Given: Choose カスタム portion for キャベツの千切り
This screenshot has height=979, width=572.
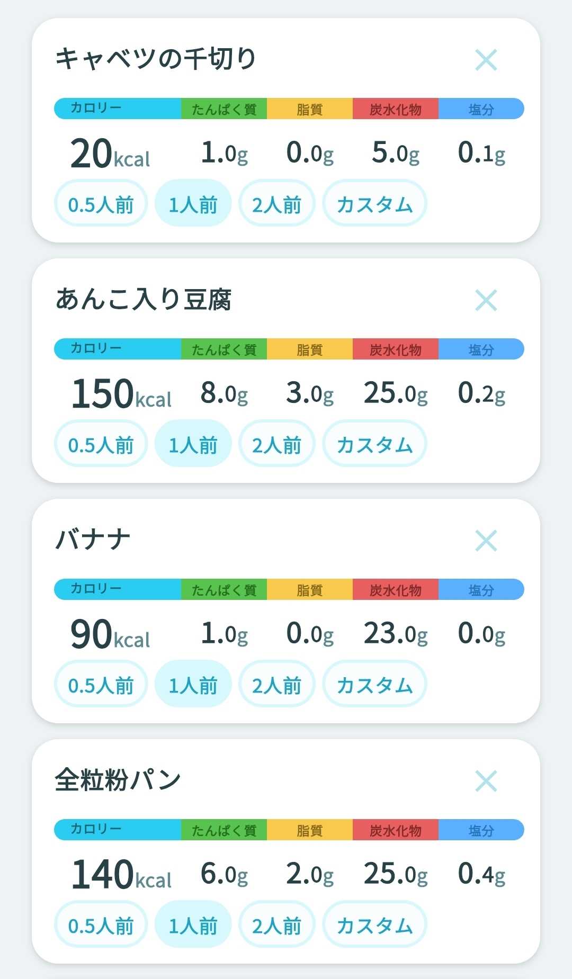Looking at the screenshot, I should click(x=374, y=203).
